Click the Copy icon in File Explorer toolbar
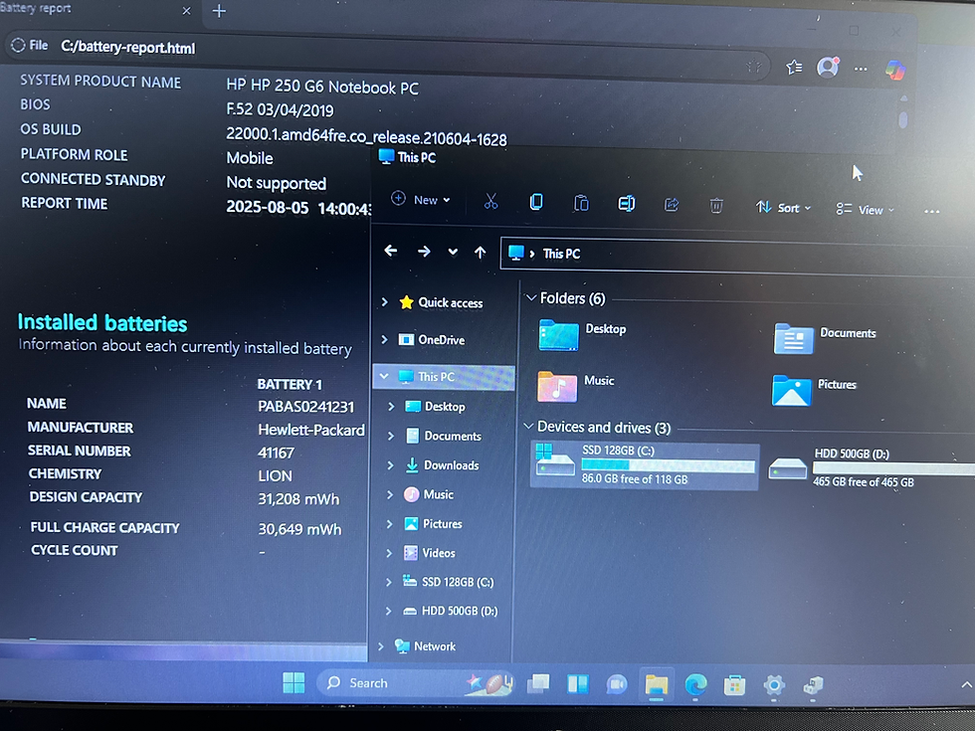 536,202
